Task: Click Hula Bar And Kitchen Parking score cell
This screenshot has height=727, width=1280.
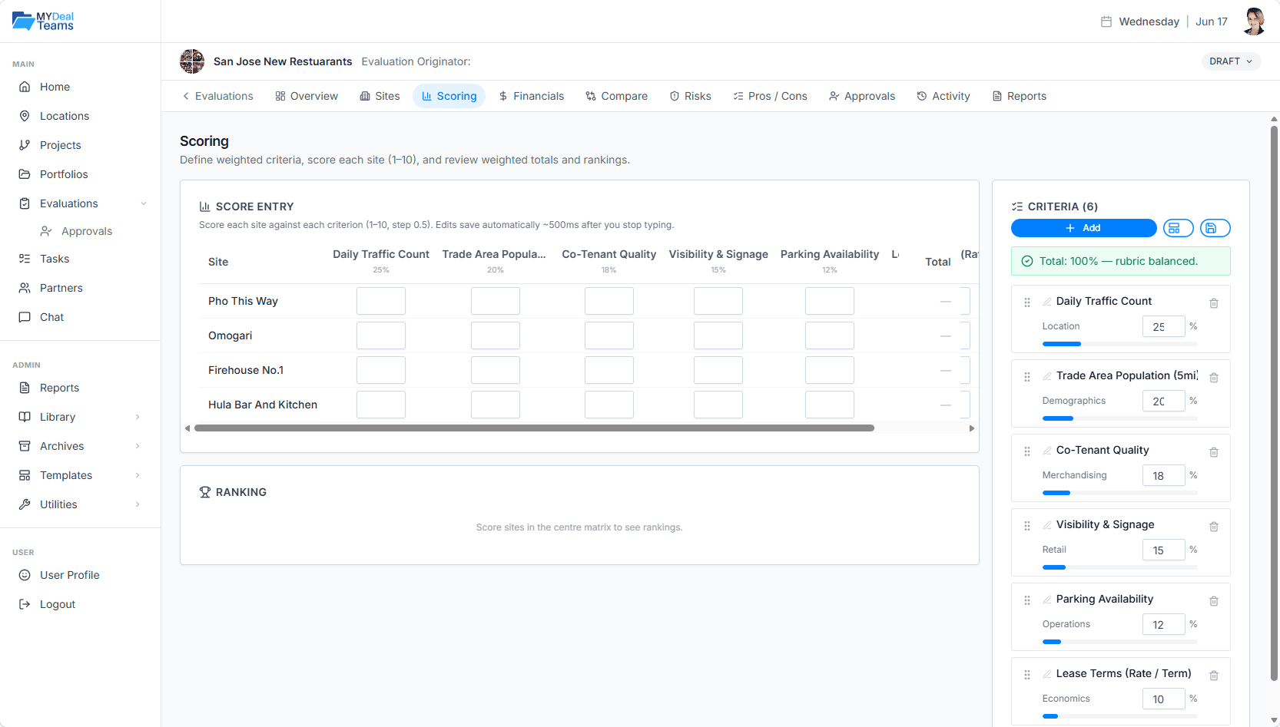Action: click(x=830, y=405)
